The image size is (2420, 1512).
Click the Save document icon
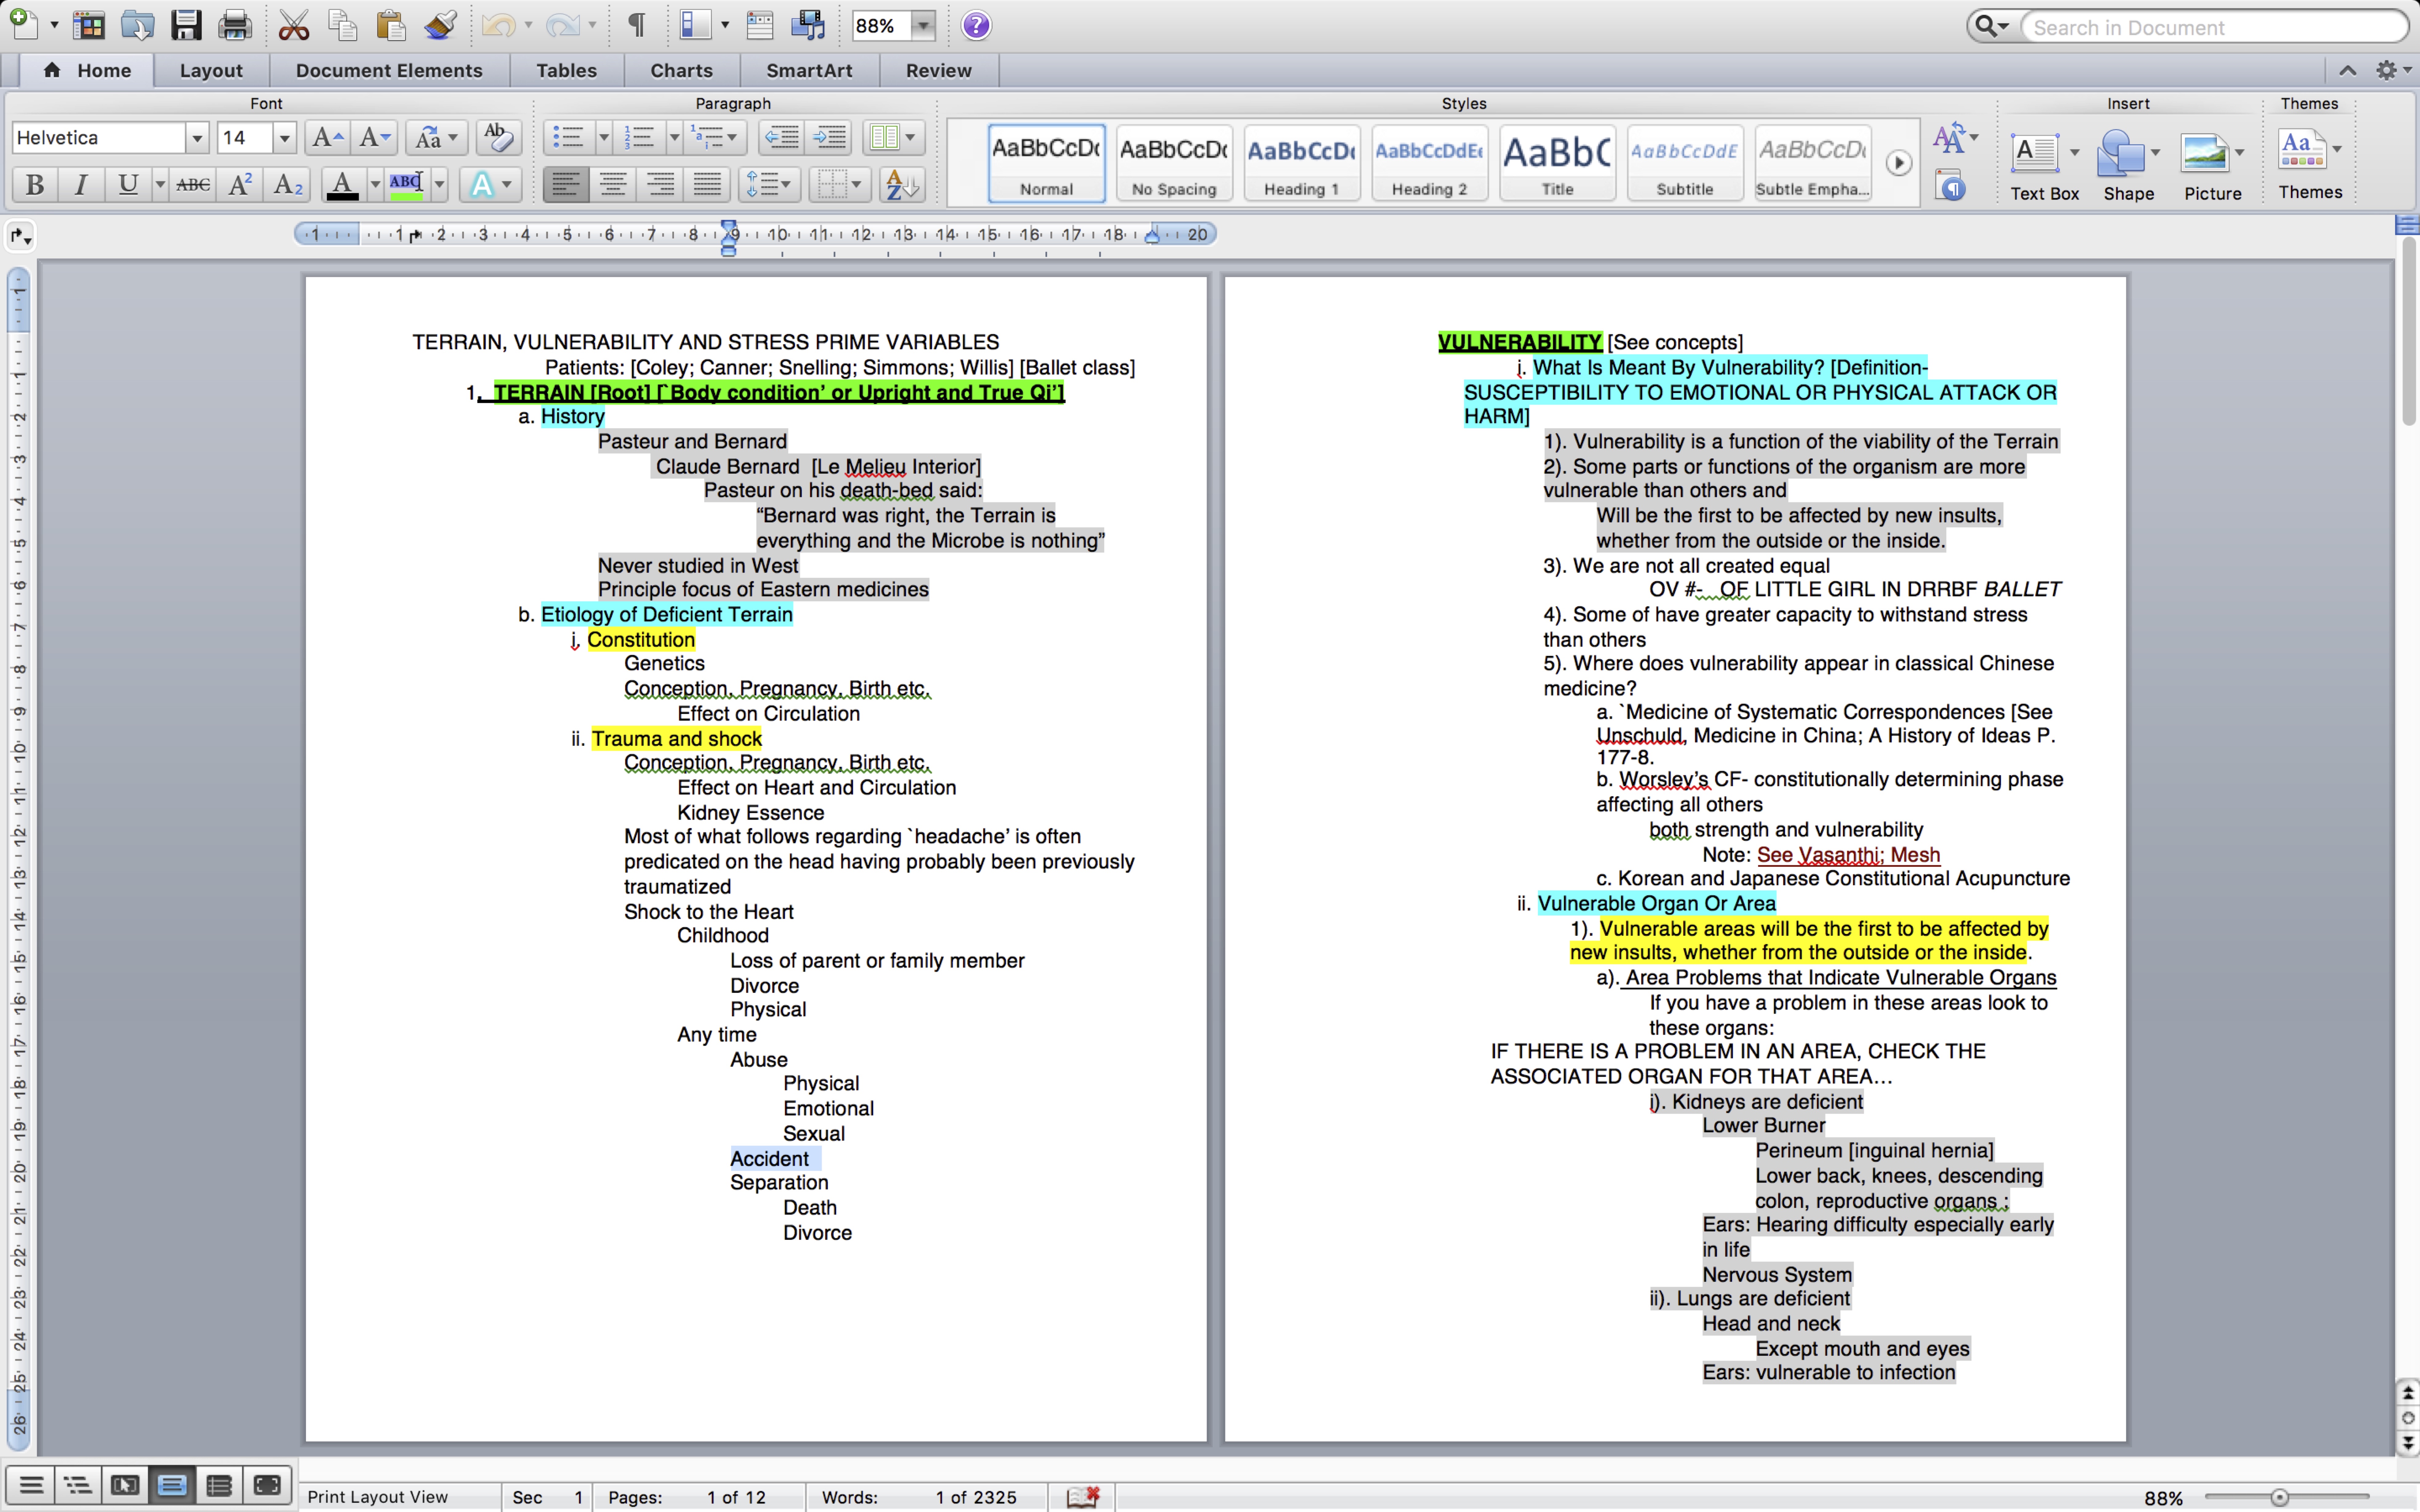[186, 25]
